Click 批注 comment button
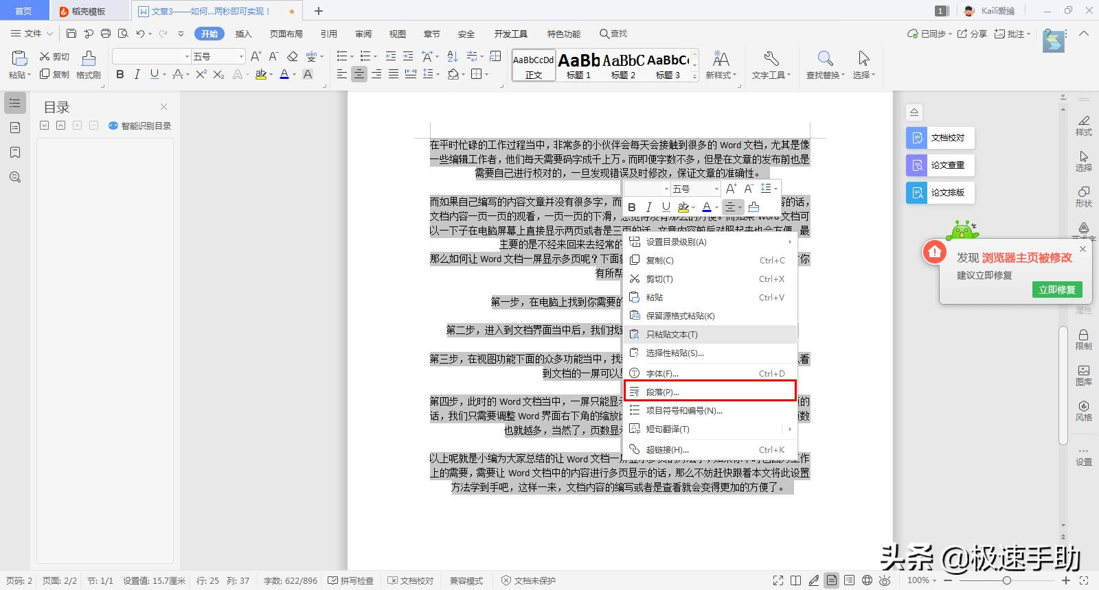 [1012, 34]
